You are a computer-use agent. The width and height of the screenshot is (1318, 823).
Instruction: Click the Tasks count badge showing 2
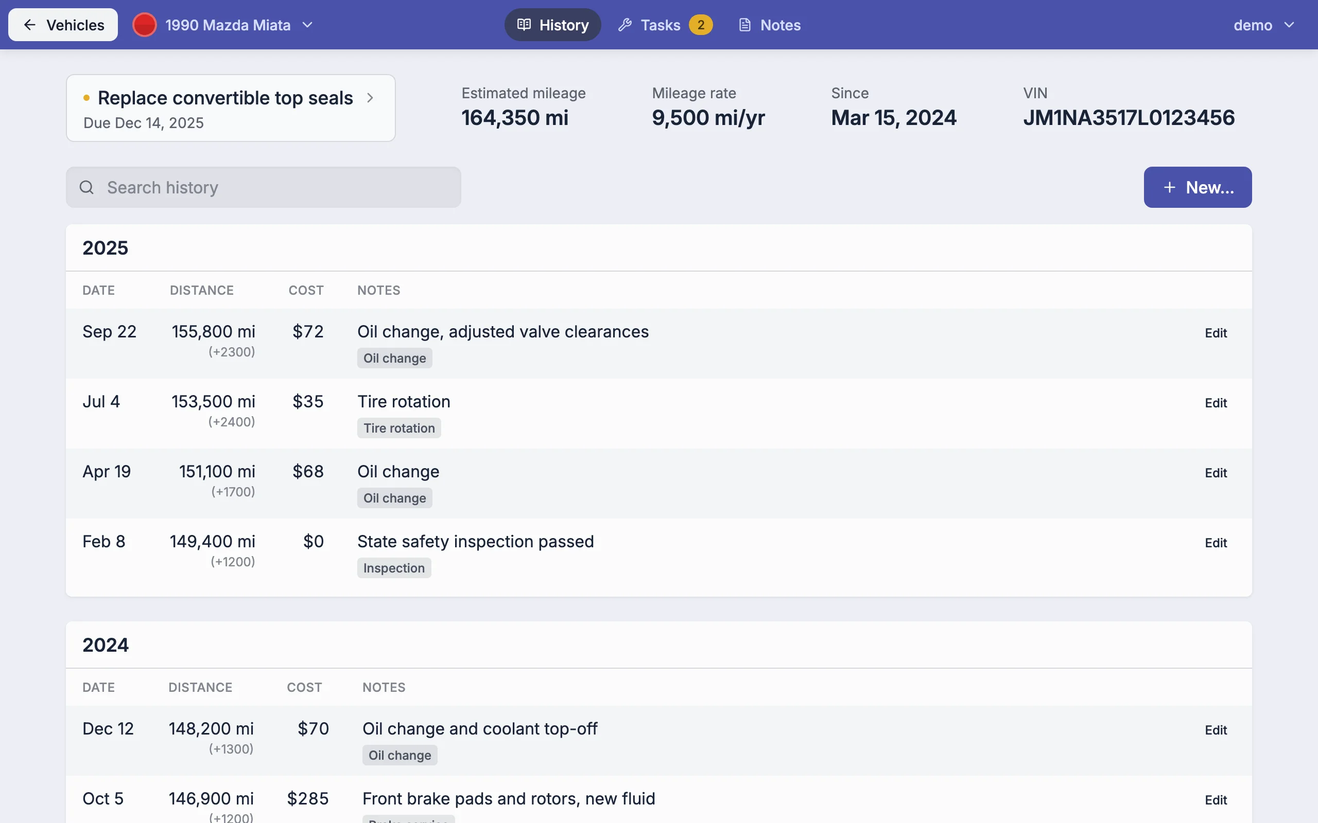[700, 25]
